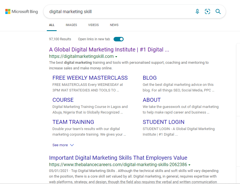Click the Microsoft Bing logo
The image size is (240, 184).
[x=22, y=12]
